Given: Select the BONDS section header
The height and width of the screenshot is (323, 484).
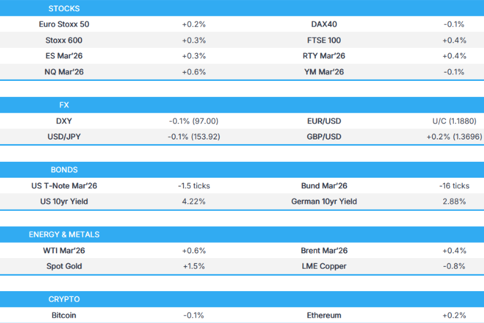Looking at the screenshot, I should [x=64, y=170].
